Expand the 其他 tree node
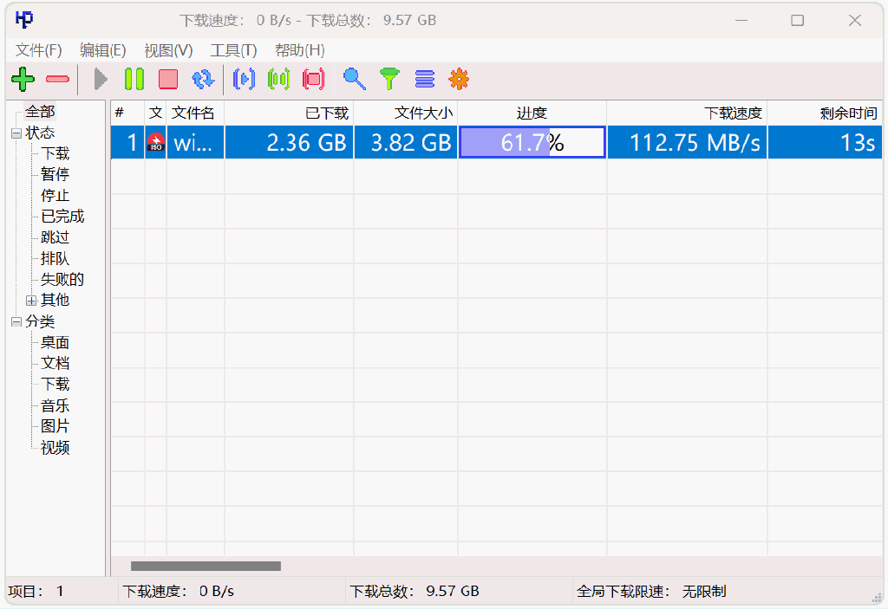The width and height of the screenshot is (888, 609). [31, 301]
